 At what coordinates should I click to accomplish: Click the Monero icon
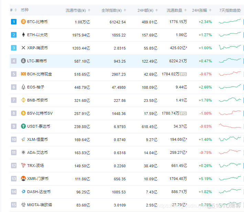23,178
